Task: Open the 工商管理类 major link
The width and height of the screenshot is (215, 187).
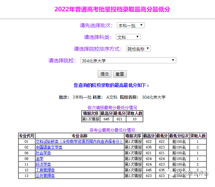Action: point(45,170)
